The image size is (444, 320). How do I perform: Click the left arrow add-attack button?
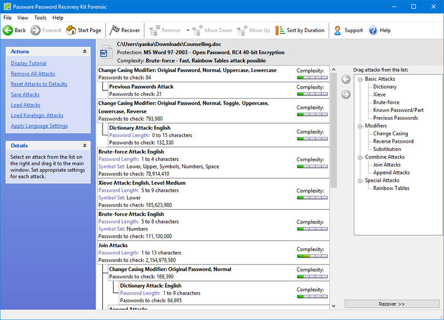pos(346,79)
